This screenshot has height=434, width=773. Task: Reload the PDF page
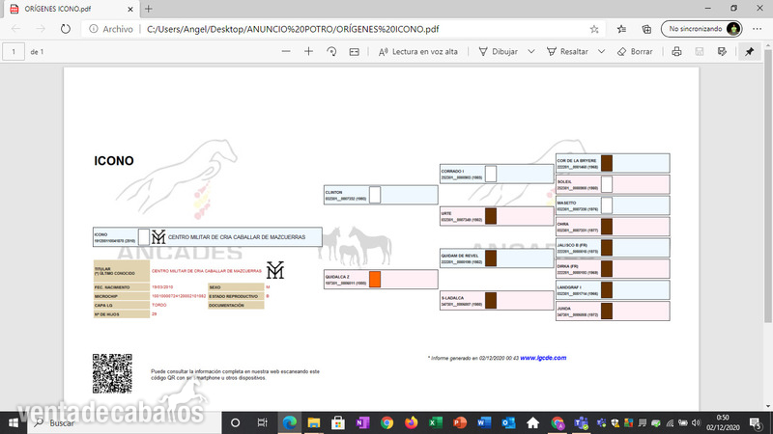click(x=66, y=29)
